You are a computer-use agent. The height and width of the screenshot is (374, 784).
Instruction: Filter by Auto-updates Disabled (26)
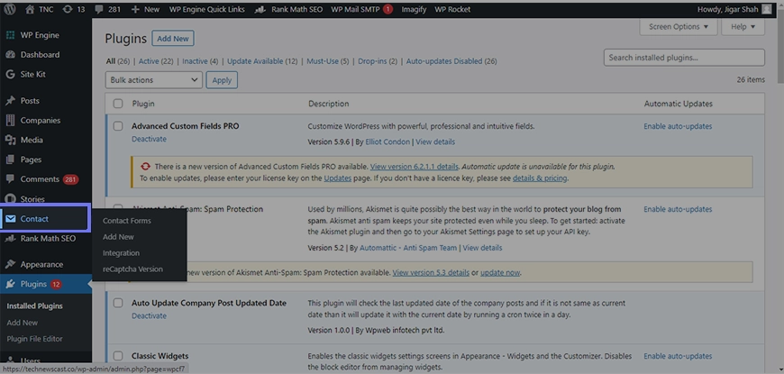pyautogui.click(x=451, y=61)
